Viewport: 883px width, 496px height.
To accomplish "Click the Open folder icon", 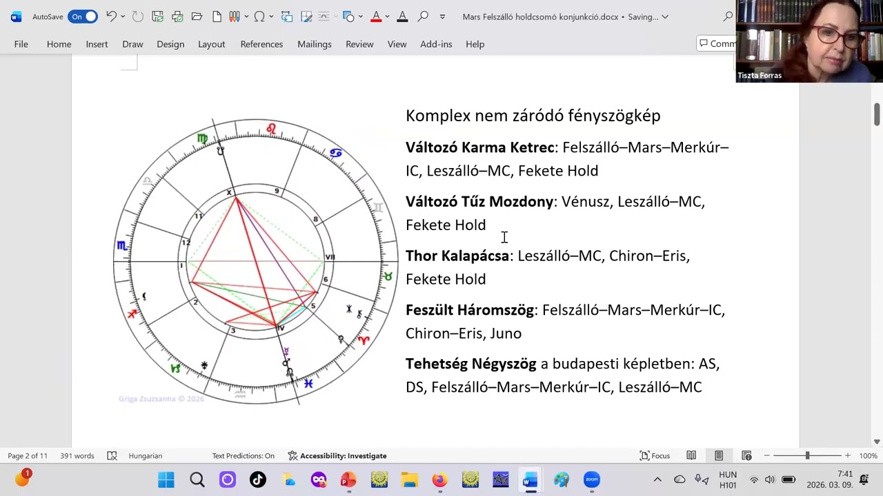I will pyautogui.click(x=197, y=17).
